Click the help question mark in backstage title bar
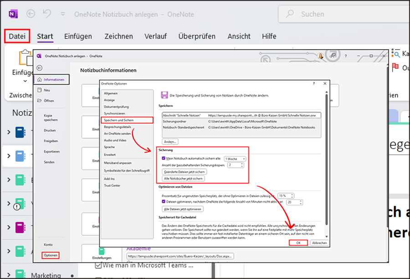Viewport: 410px width, 279px height. (346, 56)
